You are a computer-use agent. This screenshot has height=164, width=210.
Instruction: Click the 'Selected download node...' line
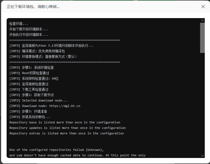click(38, 100)
